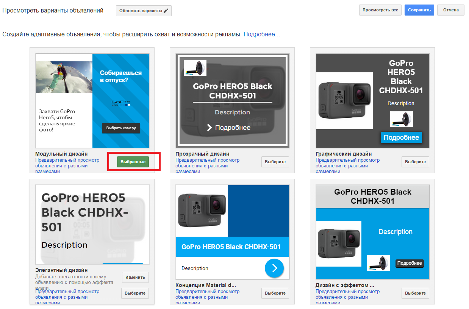Open size preview link under Модульный дизайн
469x309 pixels.
(67, 165)
